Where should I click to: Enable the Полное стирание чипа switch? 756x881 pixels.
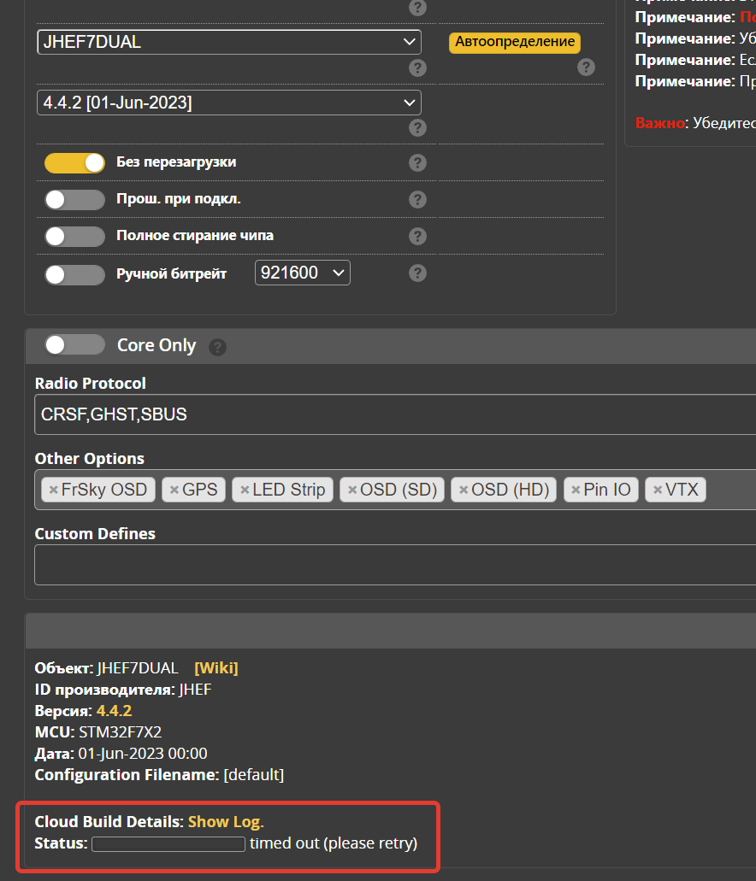click(74, 235)
